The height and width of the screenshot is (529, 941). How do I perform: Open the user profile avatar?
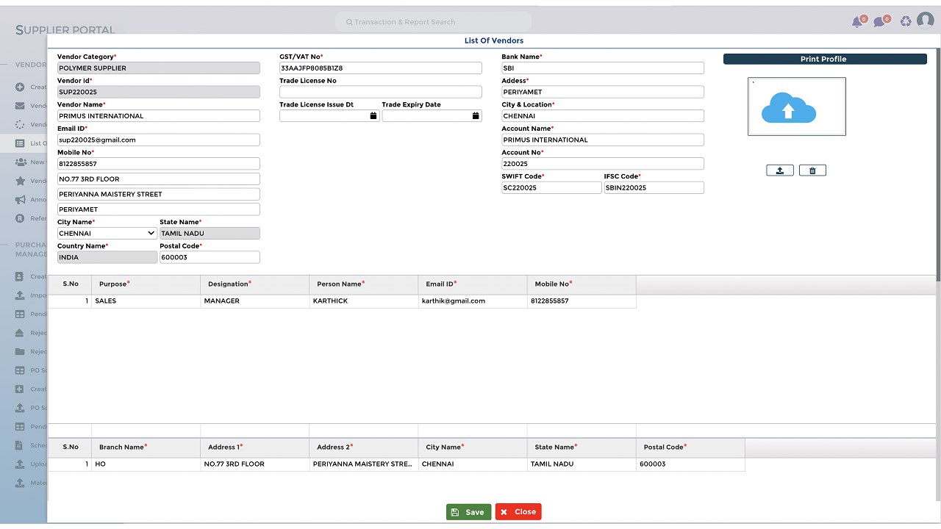pyautogui.click(x=926, y=21)
